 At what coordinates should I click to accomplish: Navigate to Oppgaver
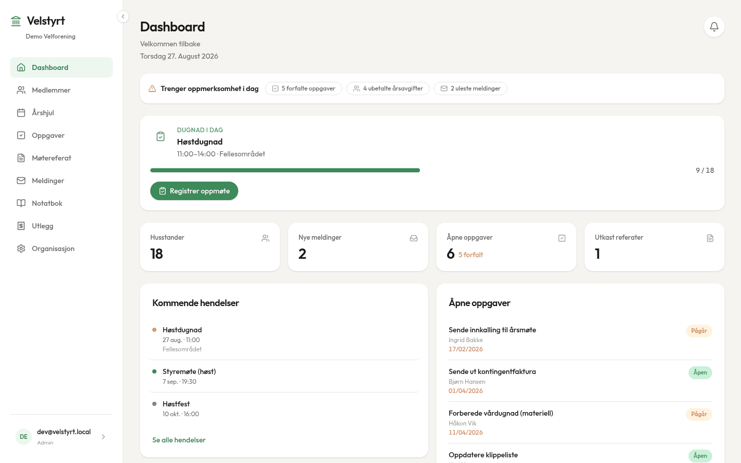point(61,135)
